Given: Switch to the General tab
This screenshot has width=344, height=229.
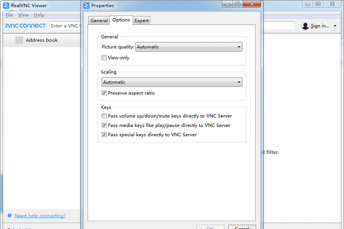Looking at the screenshot, I should click(99, 21).
